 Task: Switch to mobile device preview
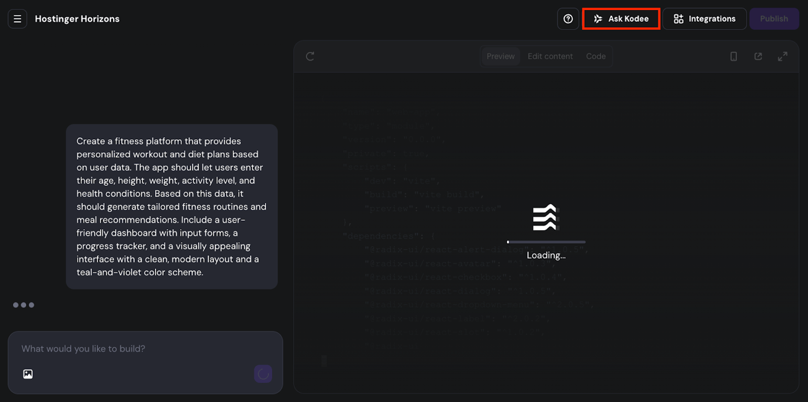733,56
